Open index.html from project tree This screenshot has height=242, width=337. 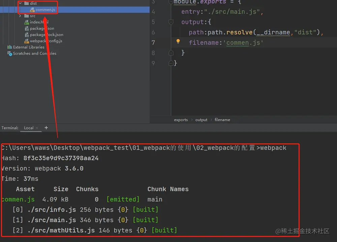point(39,22)
